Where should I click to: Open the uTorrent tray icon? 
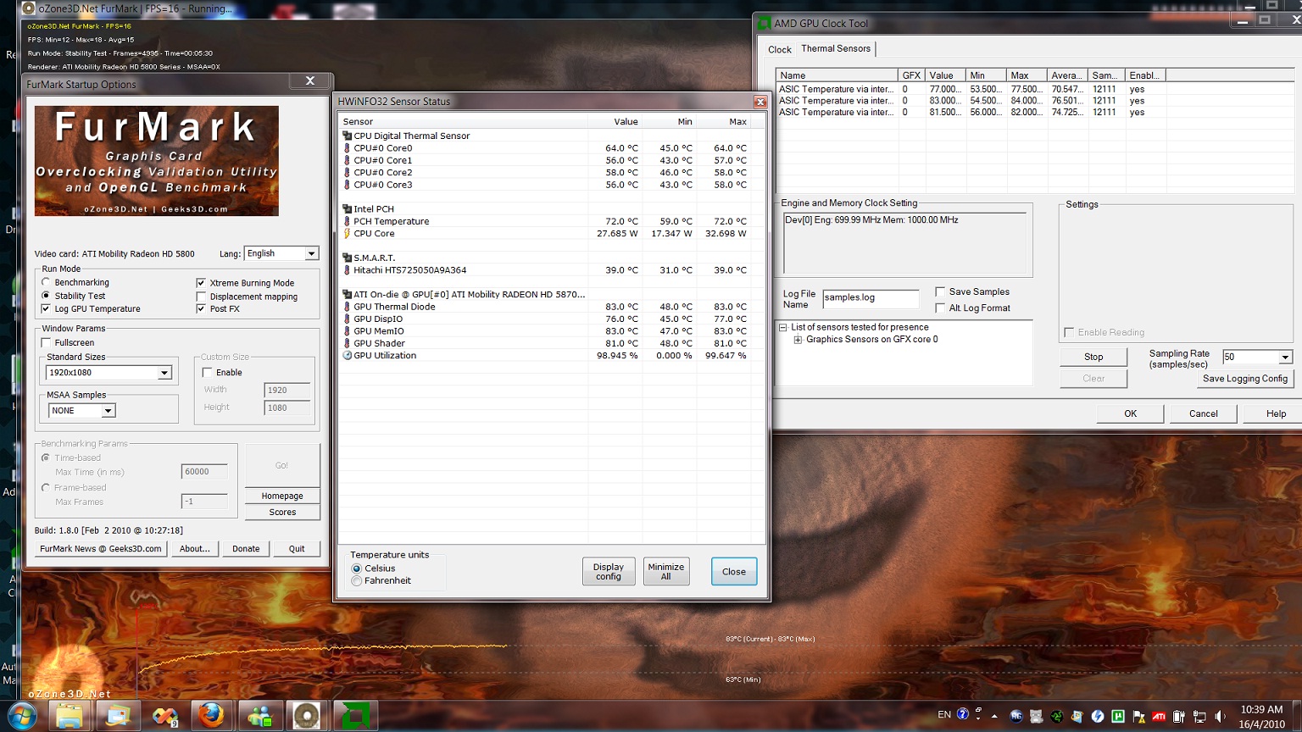(1118, 717)
